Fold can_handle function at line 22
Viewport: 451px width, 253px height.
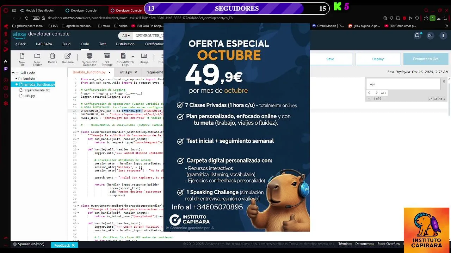pyautogui.click(x=78, y=139)
